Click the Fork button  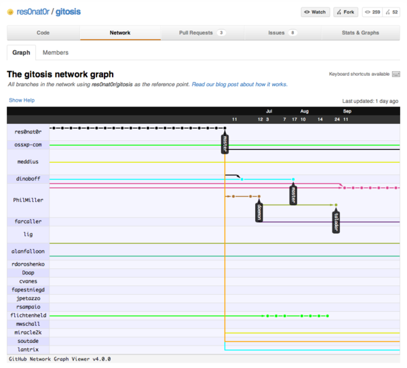tap(345, 12)
